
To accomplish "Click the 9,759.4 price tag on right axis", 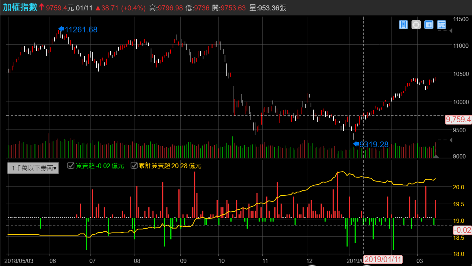I will coord(458,120).
